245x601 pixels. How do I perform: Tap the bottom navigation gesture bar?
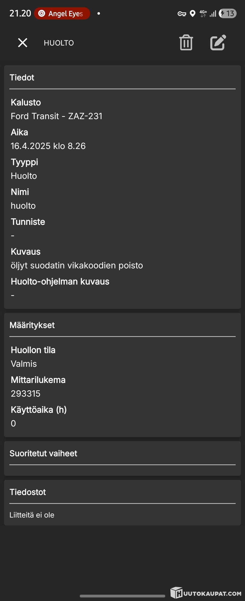[x=123, y=596]
